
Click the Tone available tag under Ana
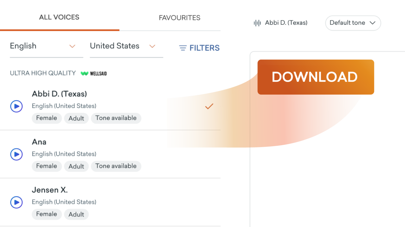[116, 166]
